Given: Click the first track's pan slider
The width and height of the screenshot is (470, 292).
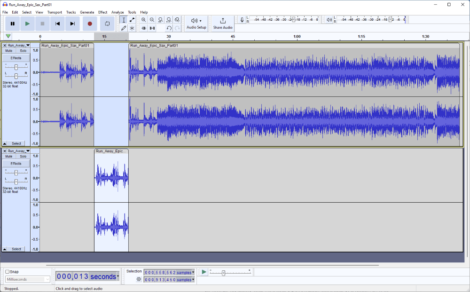Looking at the screenshot, I should (x=16, y=76).
